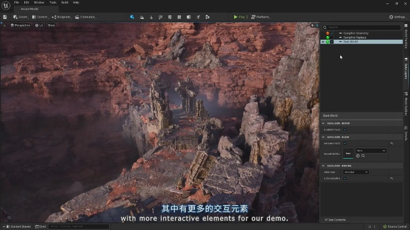Reset Generate HLOD value to default
410x230 pixels.
click(392, 143)
